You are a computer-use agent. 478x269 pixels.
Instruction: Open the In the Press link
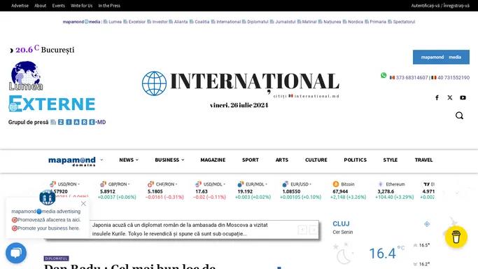109,6
